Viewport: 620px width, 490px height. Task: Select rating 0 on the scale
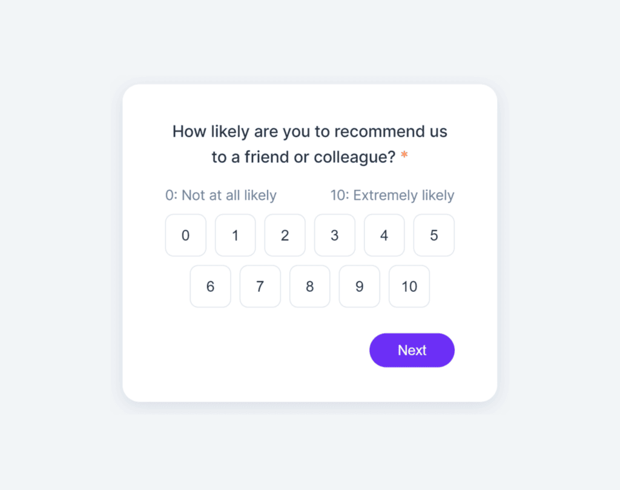185,235
